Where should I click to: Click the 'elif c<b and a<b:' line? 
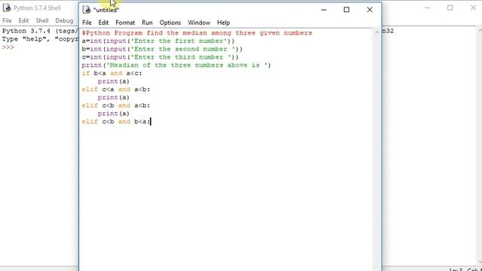pos(116,105)
